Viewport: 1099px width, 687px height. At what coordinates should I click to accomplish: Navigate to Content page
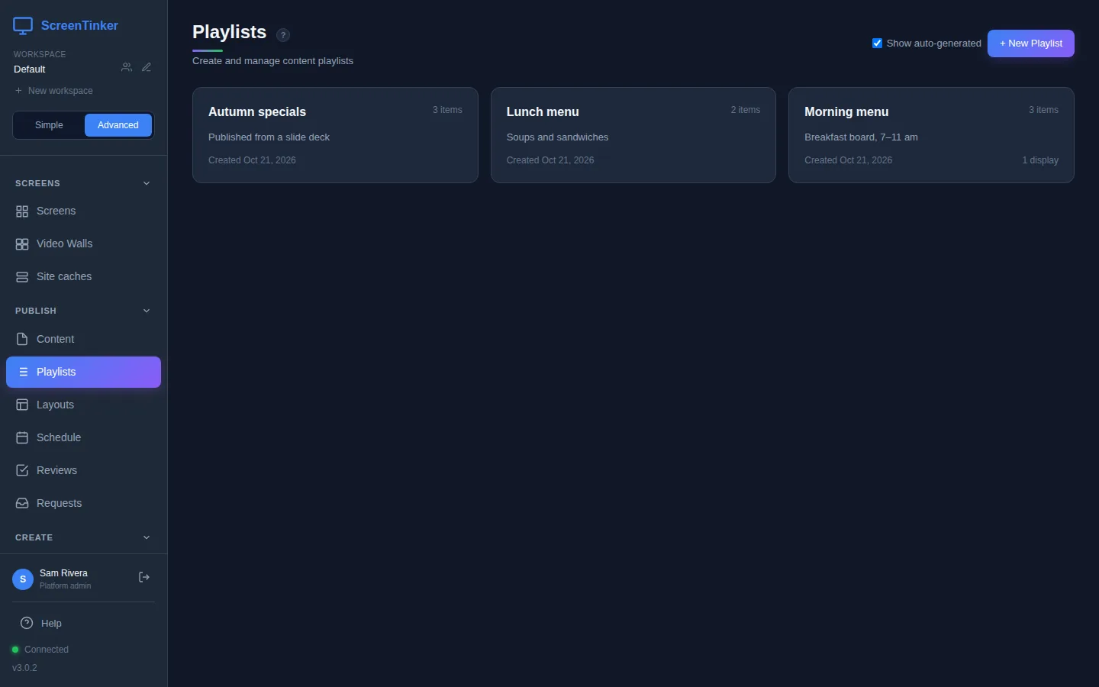(x=83, y=339)
